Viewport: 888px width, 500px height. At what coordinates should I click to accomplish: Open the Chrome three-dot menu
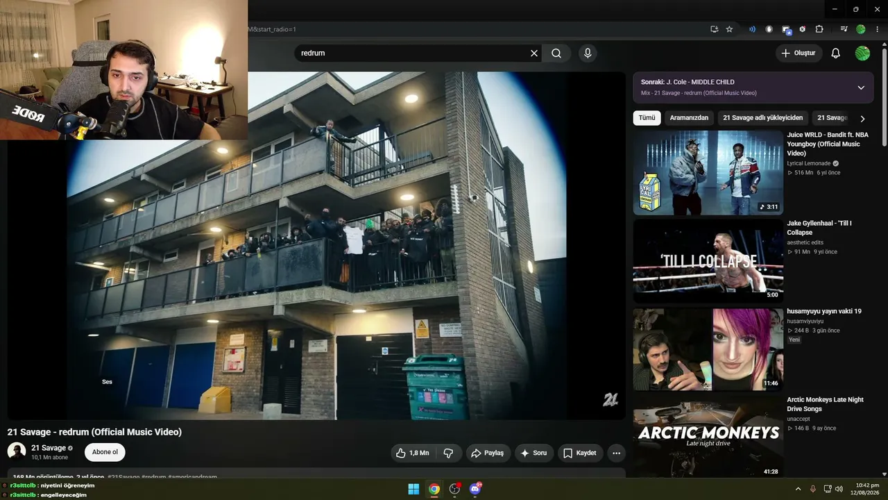pos(877,29)
